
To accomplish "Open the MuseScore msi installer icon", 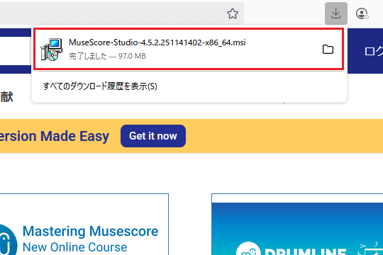I will [51, 50].
